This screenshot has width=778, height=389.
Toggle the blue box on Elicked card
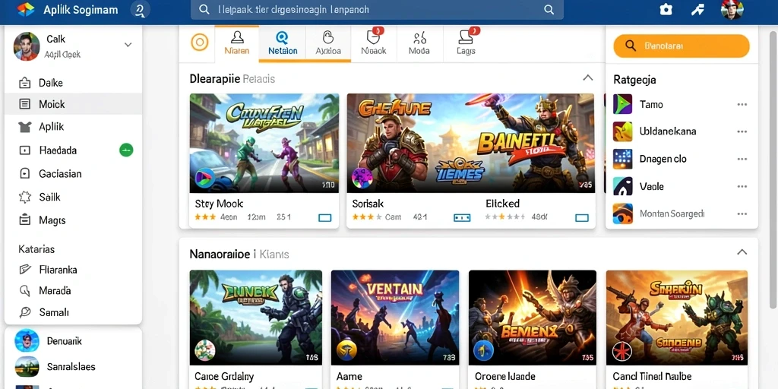(x=581, y=217)
